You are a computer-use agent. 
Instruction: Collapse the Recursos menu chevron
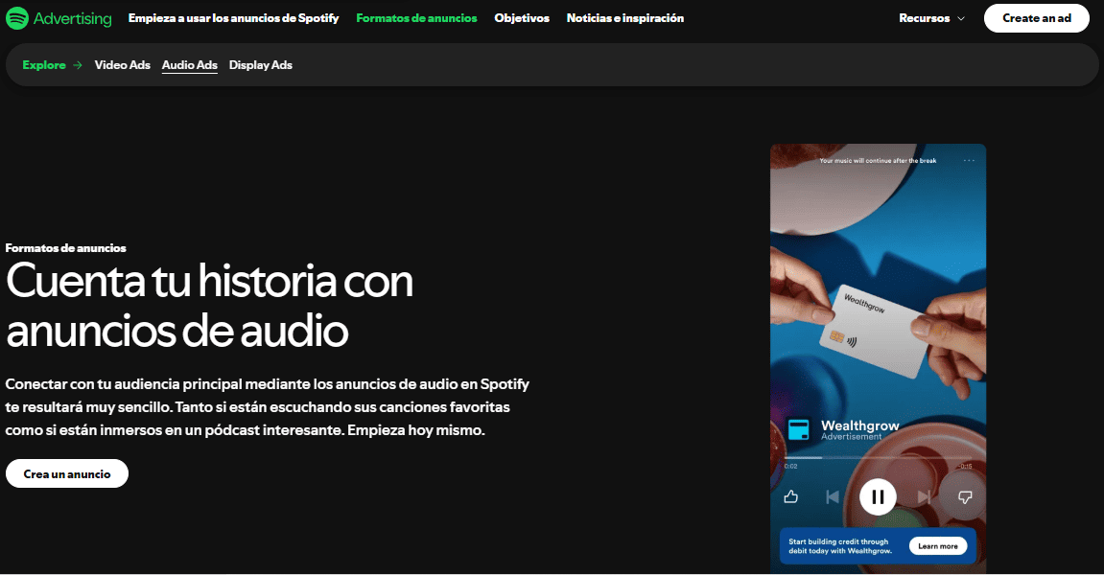tap(962, 17)
